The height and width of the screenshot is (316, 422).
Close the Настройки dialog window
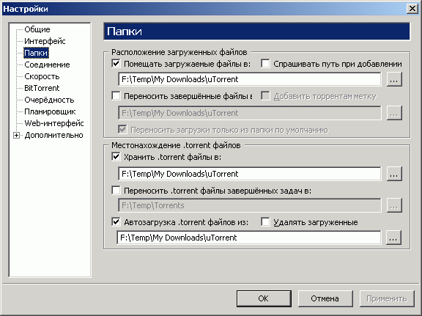point(412,9)
